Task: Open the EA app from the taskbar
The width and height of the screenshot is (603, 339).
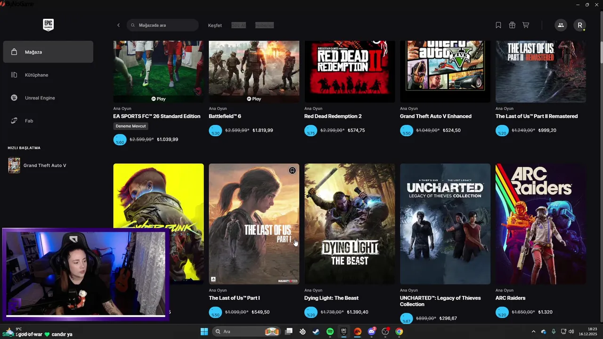Action: (358, 331)
